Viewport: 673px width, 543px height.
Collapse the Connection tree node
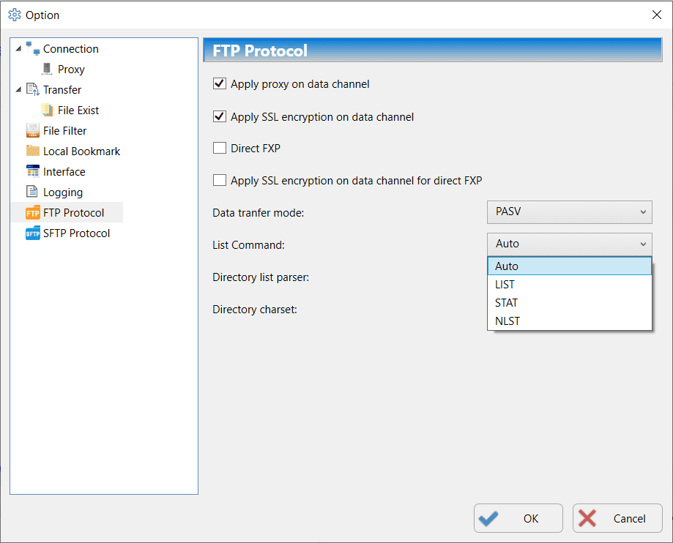point(18,49)
